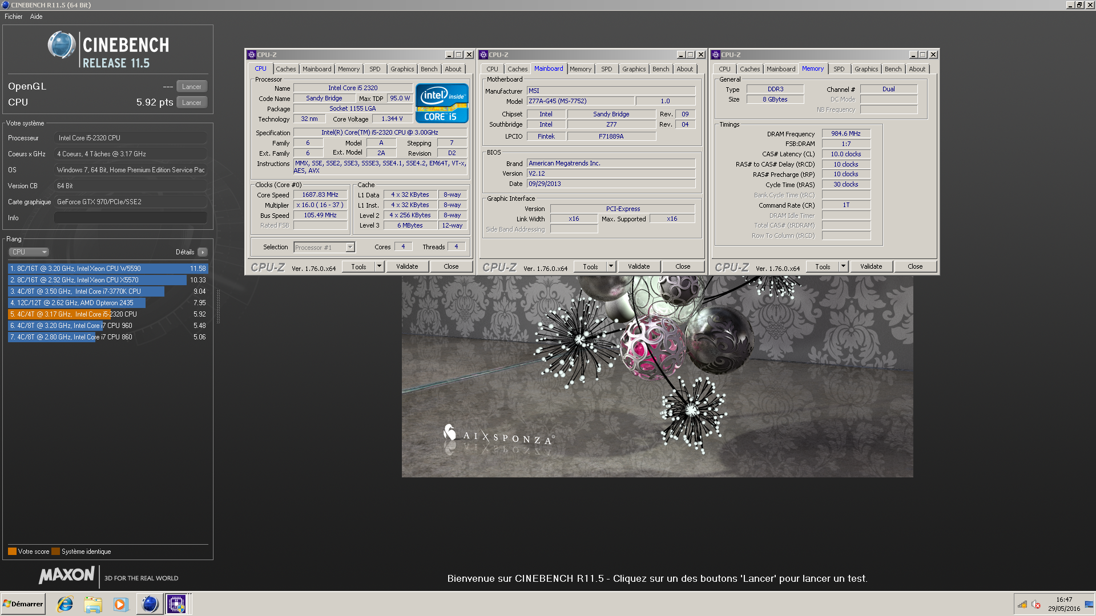
Task: Open the Fichier menu
Action: (14, 17)
